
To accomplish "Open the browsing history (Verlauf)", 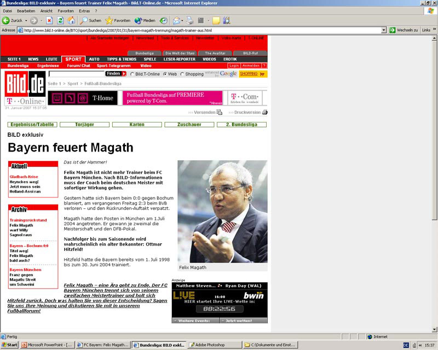I will pyautogui.click(x=163, y=20).
